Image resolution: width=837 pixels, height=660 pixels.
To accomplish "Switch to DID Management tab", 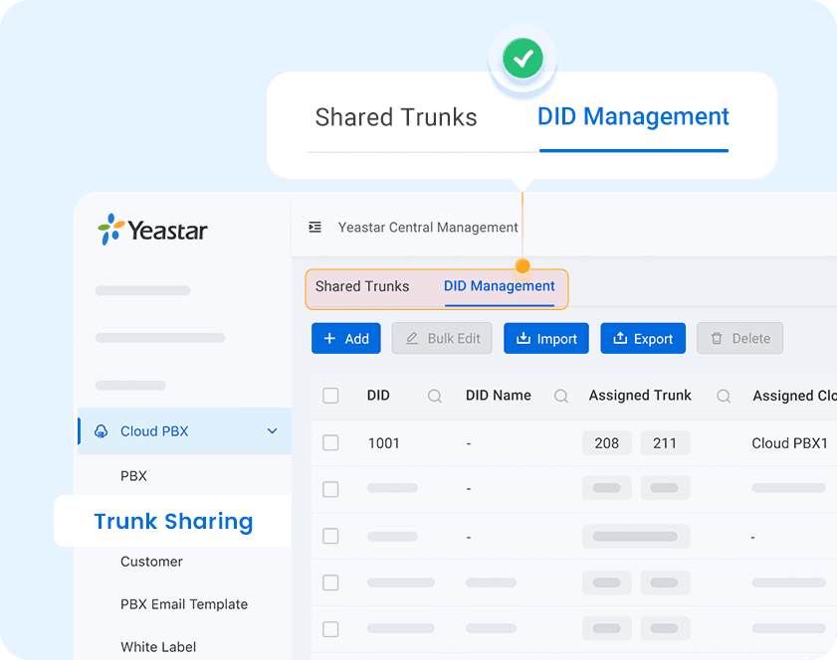I will coord(499,286).
